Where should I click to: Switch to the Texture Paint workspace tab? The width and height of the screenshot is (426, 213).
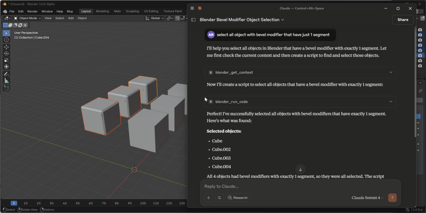[173, 11]
